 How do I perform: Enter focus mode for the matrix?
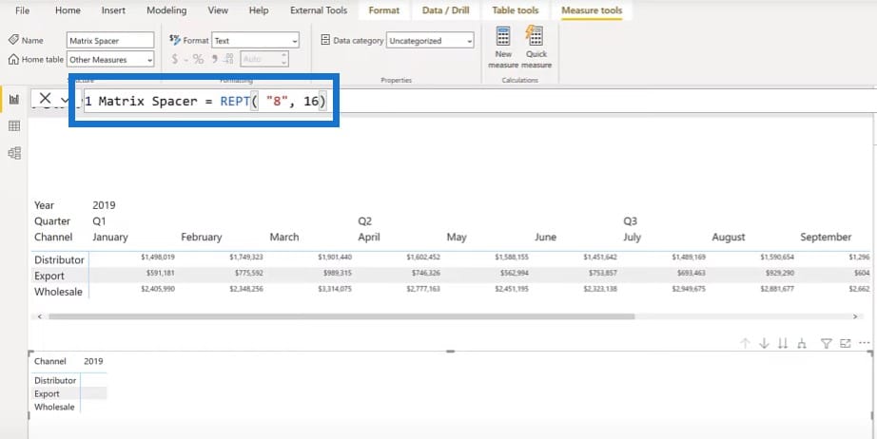pyautogui.click(x=845, y=343)
